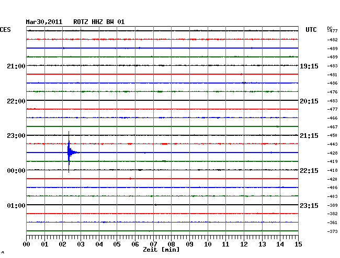This screenshot has width=340, height=258.
Task: Select the DC offset value "-420"
Action: (332, 179)
